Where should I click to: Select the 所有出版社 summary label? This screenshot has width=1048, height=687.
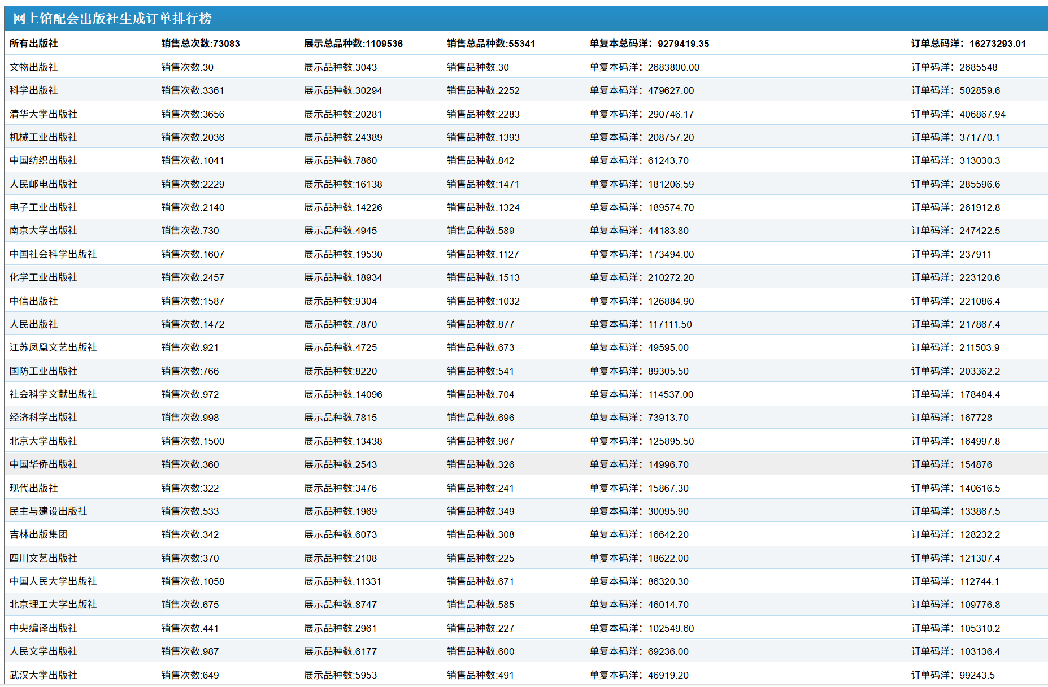pyautogui.click(x=33, y=44)
